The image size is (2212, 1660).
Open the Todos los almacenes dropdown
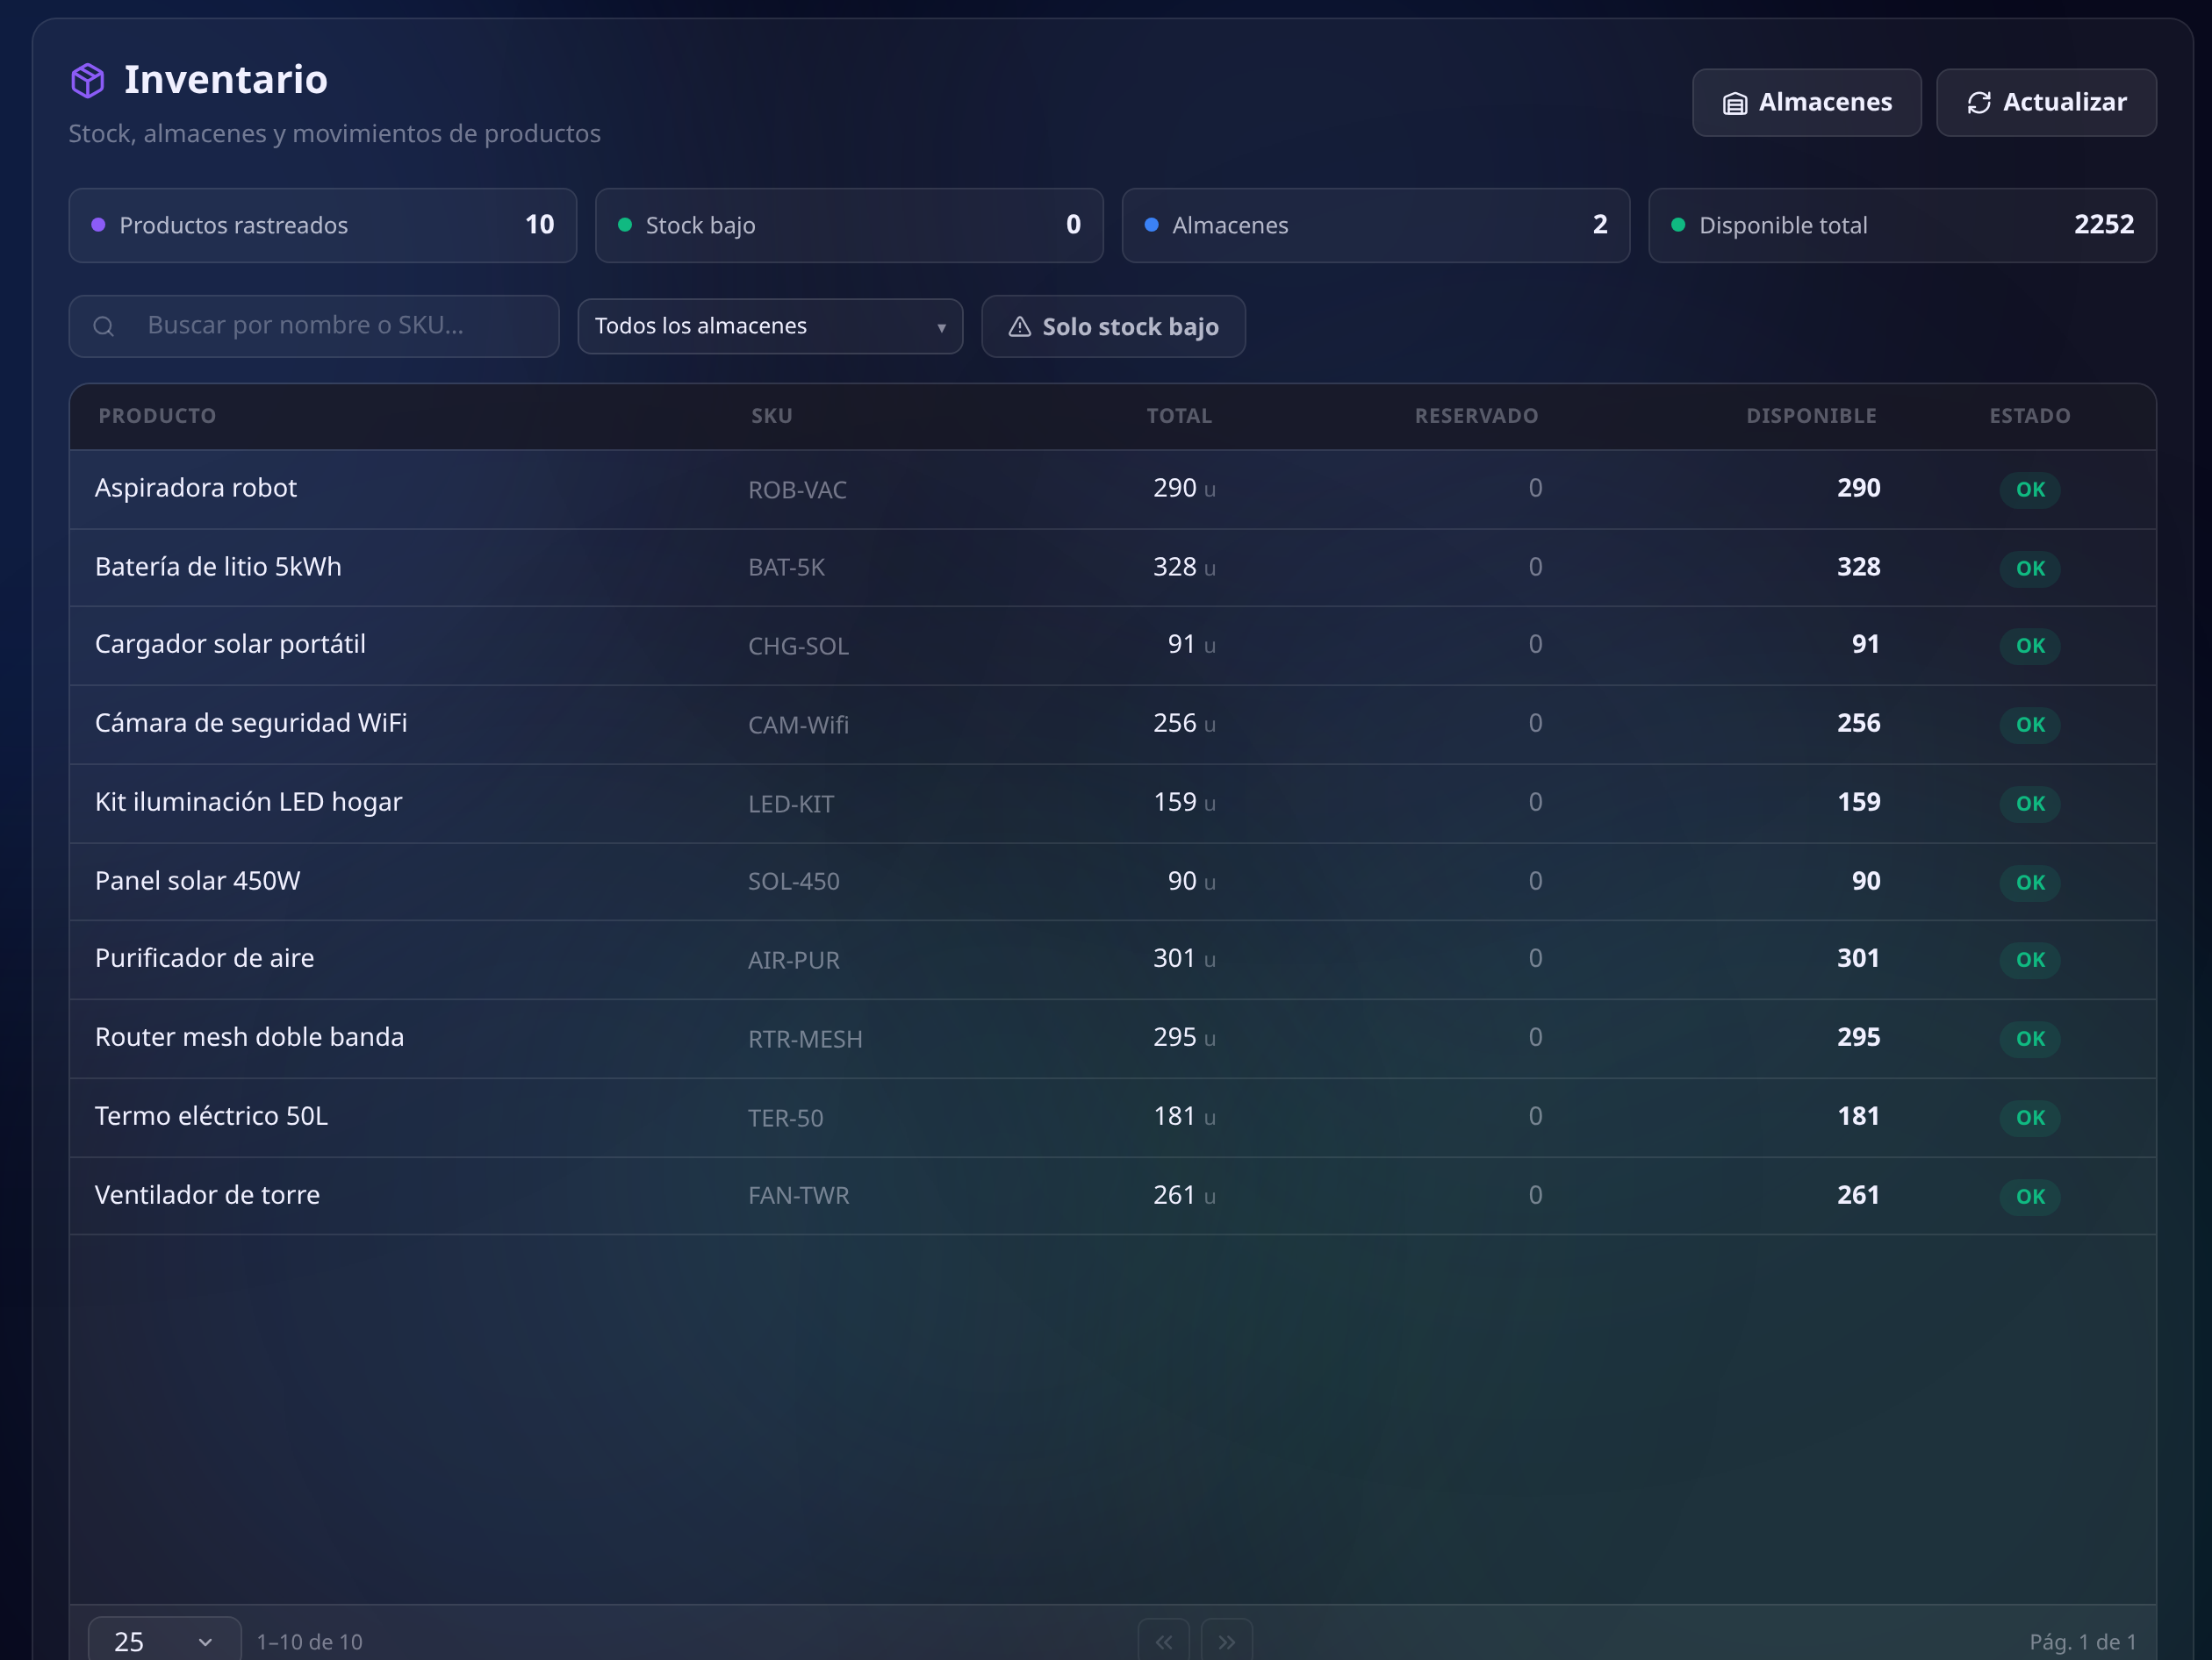770,326
